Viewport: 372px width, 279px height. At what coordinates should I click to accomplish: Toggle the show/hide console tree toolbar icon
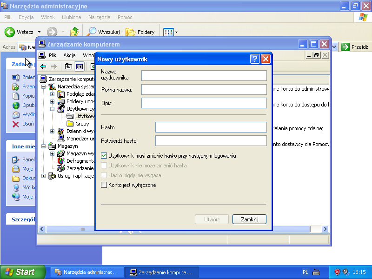click(x=80, y=66)
